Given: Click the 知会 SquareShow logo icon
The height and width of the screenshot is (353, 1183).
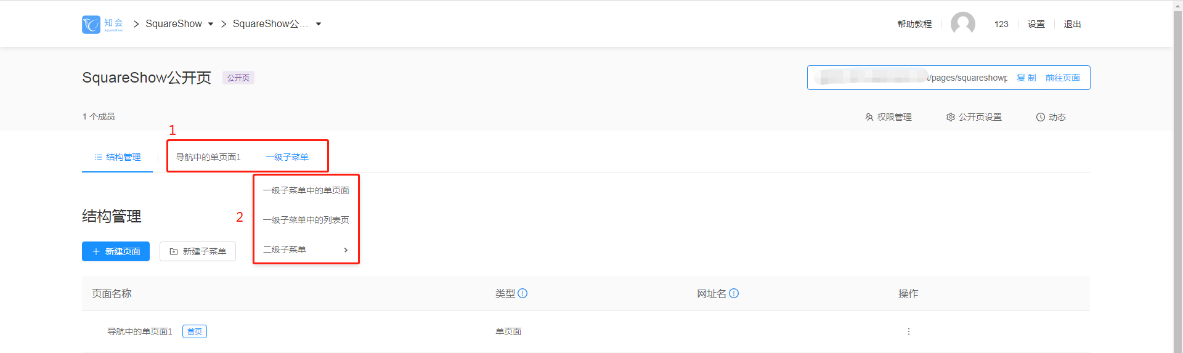Looking at the screenshot, I should tap(91, 25).
